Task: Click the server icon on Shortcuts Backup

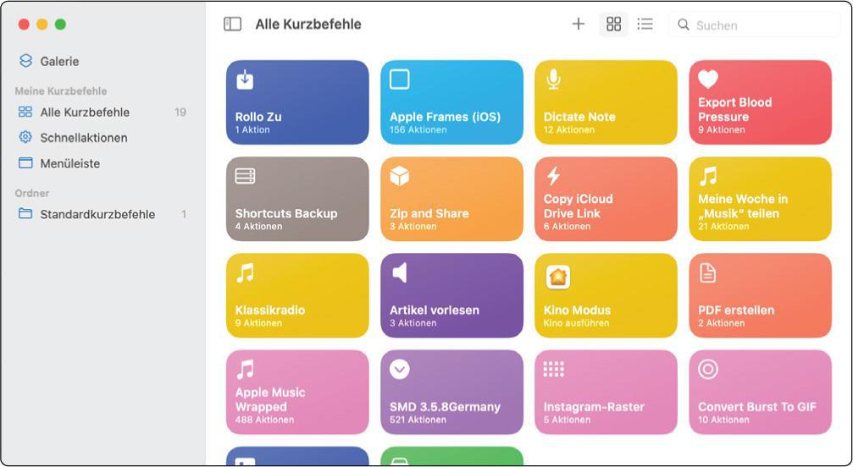Action: pos(245,176)
